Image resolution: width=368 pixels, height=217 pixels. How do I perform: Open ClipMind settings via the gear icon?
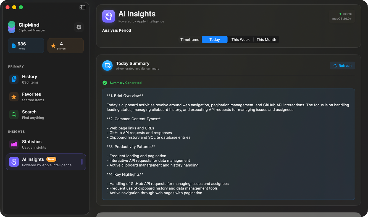pos(79,27)
